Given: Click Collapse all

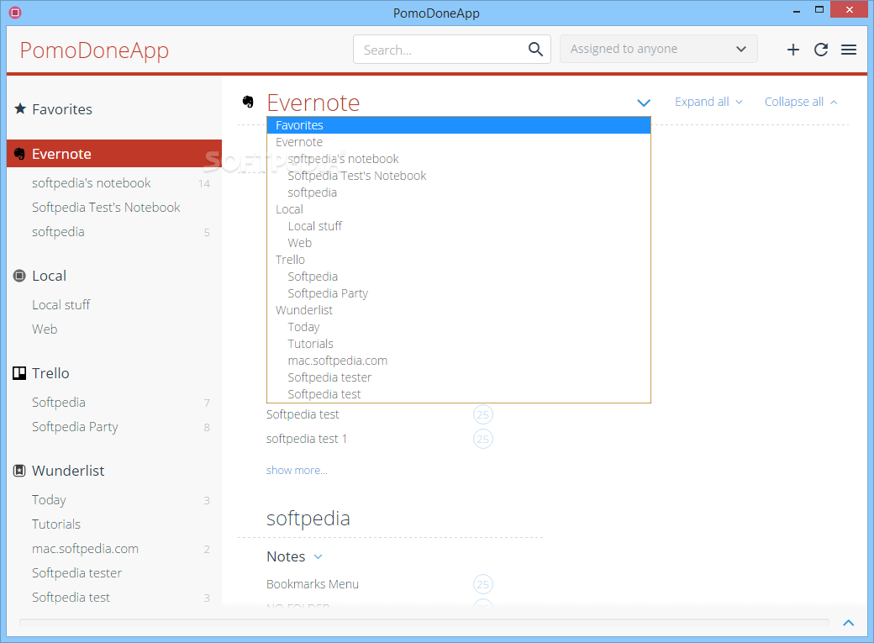Looking at the screenshot, I should pyautogui.click(x=800, y=102).
